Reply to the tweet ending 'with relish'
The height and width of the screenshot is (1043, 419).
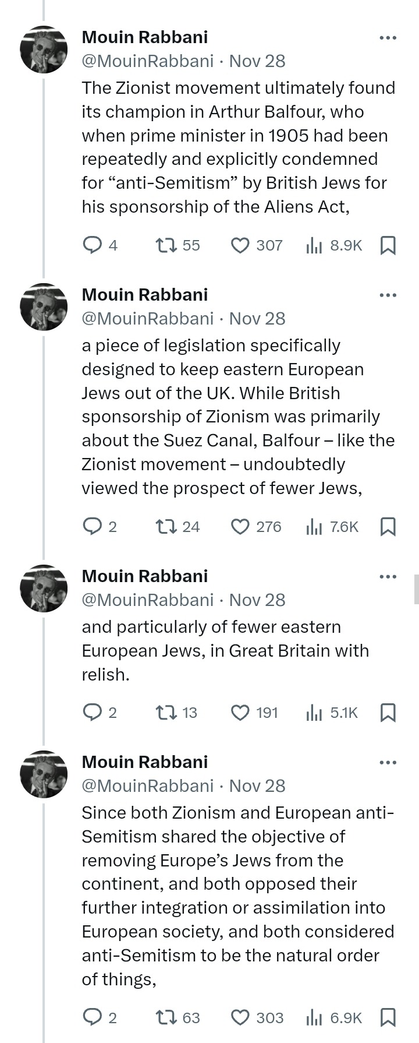click(92, 713)
